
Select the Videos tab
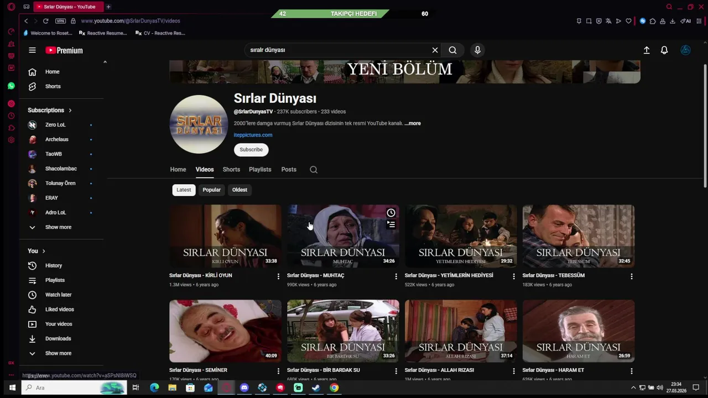click(x=205, y=170)
